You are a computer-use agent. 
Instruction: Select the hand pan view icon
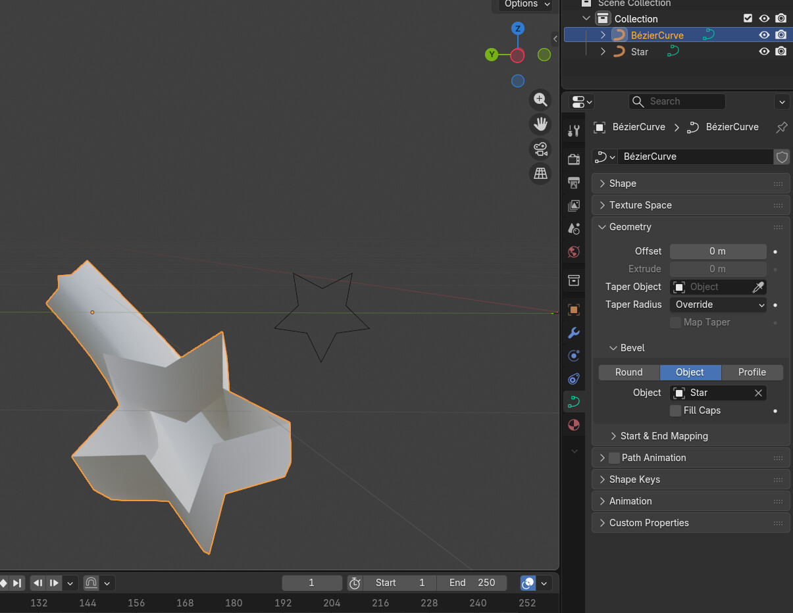click(540, 124)
